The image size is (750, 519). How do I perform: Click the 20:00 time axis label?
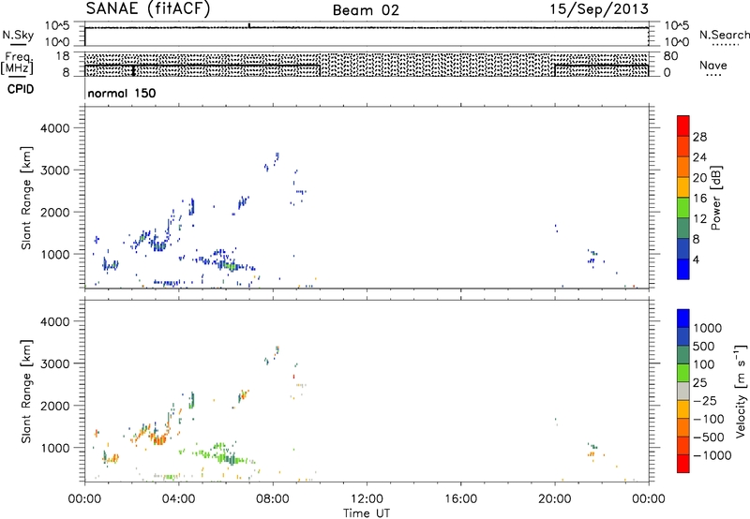[x=555, y=499]
